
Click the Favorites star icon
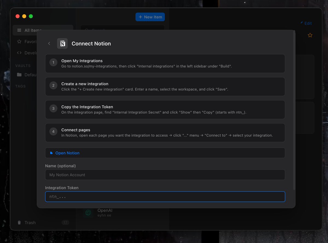19,42
